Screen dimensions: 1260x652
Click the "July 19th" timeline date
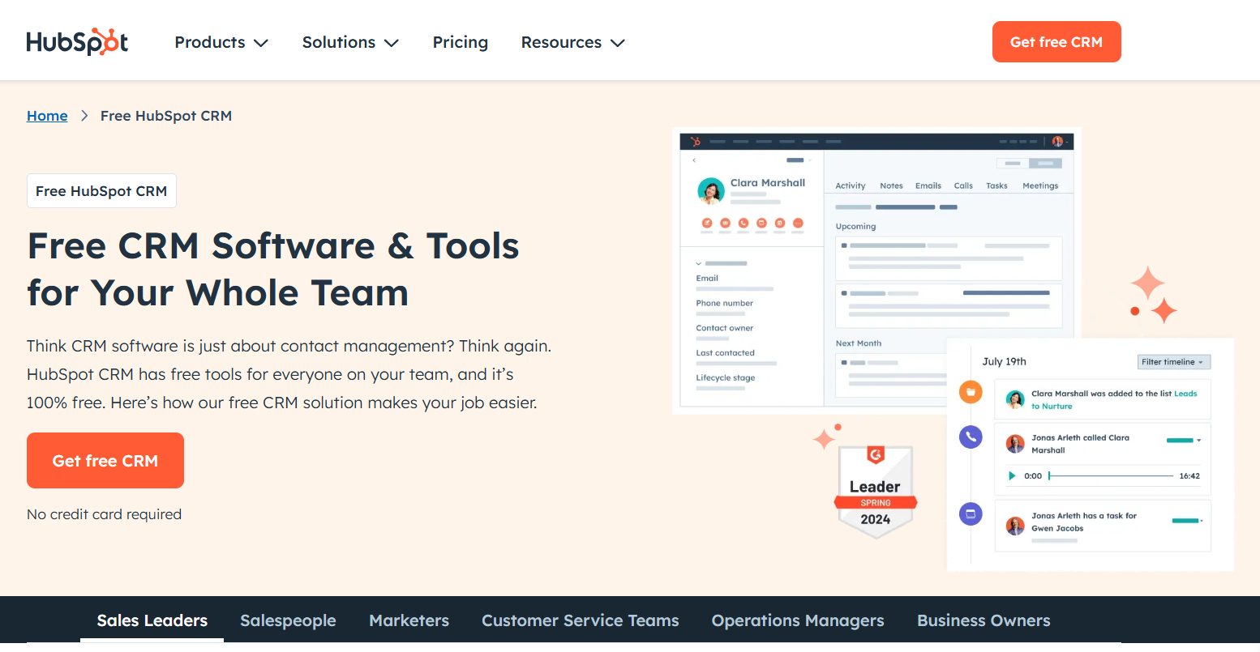(1005, 361)
